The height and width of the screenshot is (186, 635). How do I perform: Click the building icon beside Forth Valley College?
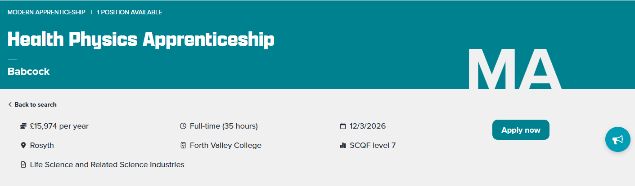pyautogui.click(x=183, y=146)
